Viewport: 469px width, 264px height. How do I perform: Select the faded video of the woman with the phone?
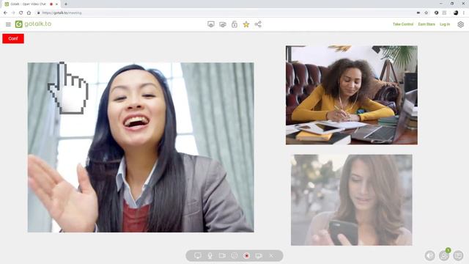coord(352,200)
